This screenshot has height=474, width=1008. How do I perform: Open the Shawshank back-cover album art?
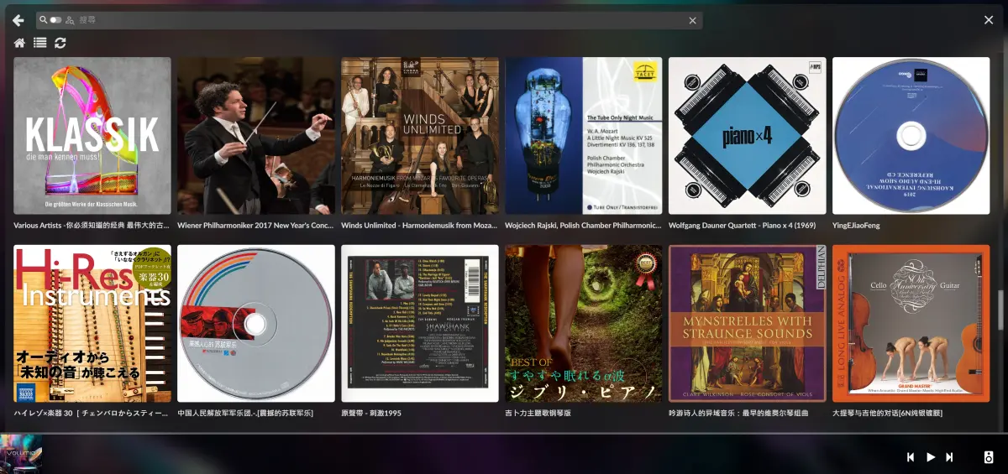click(x=420, y=324)
